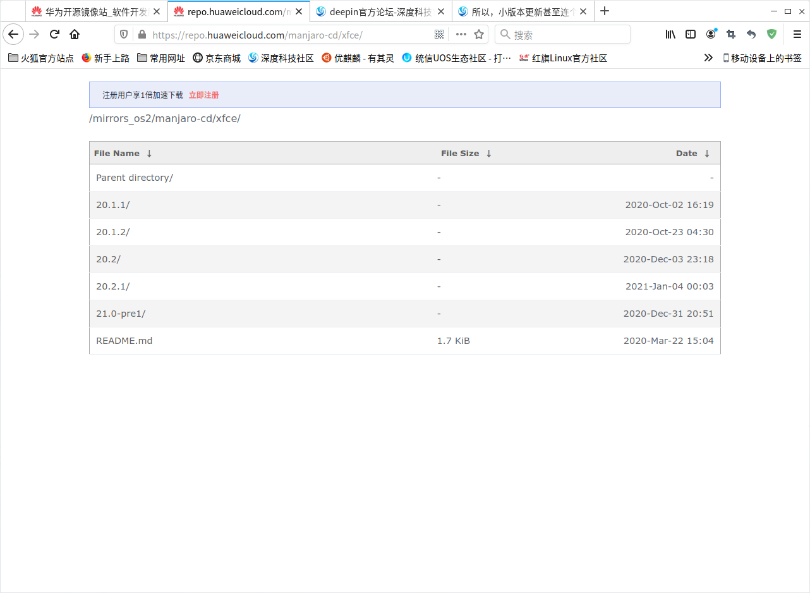Open the page actions three-dot menu
This screenshot has width=810, height=593.
click(x=461, y=35)
